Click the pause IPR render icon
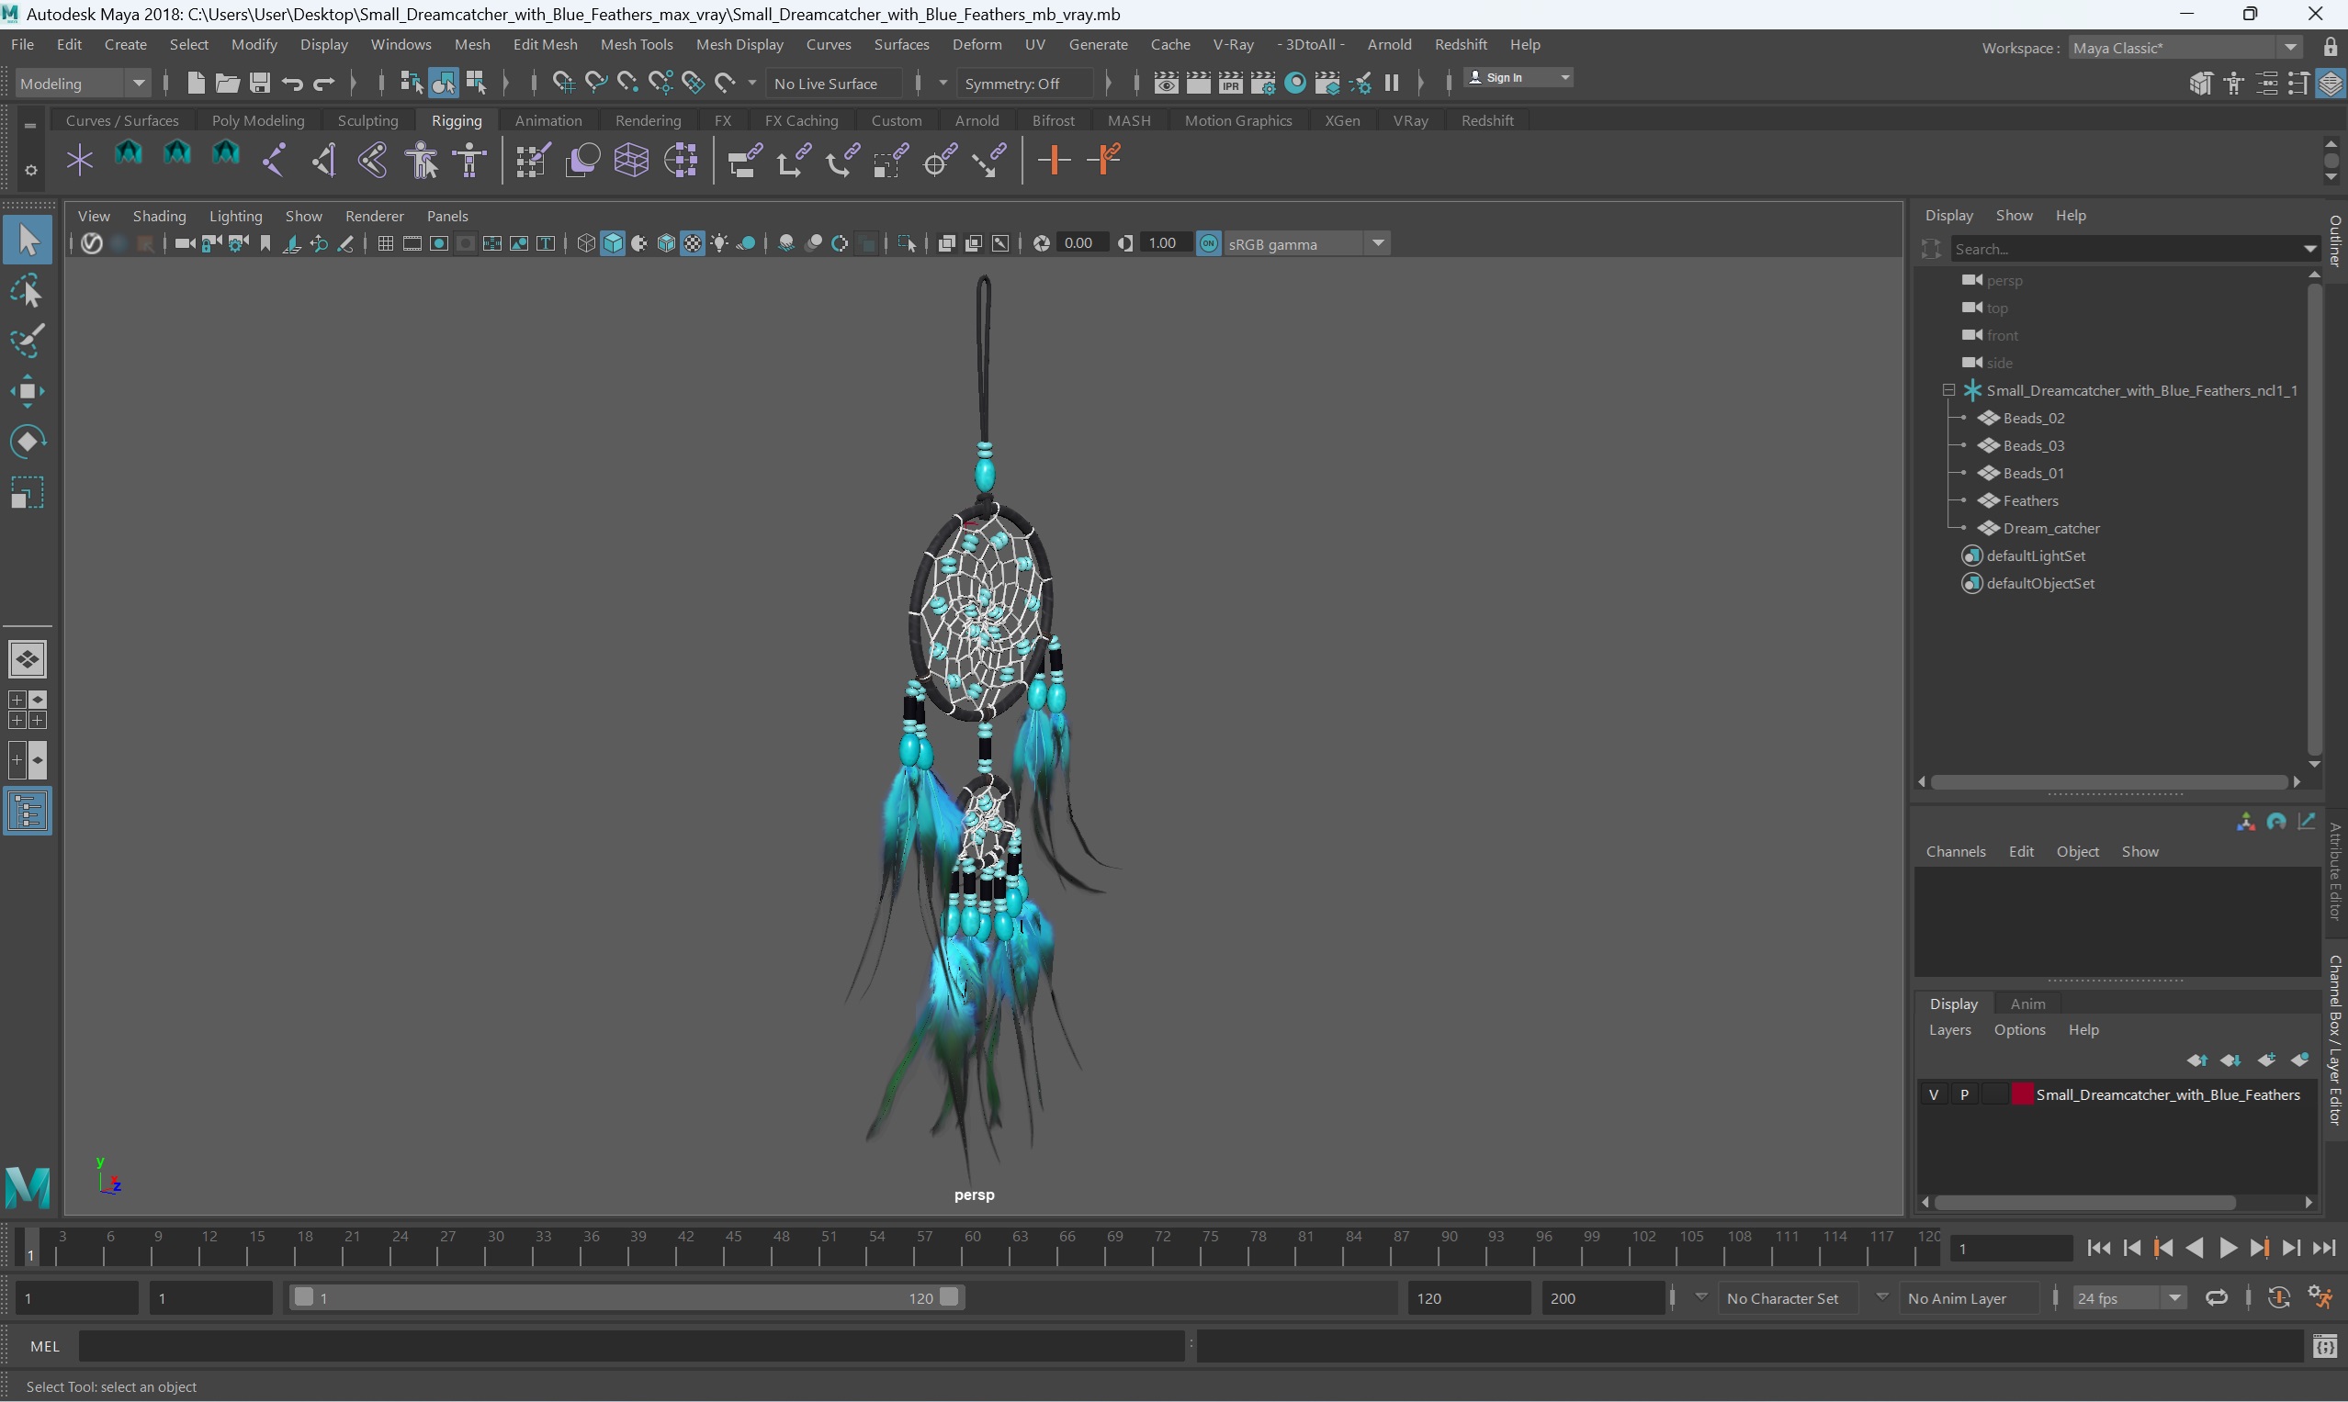Viewport: 2348px width, 1402px height. 1392,84
